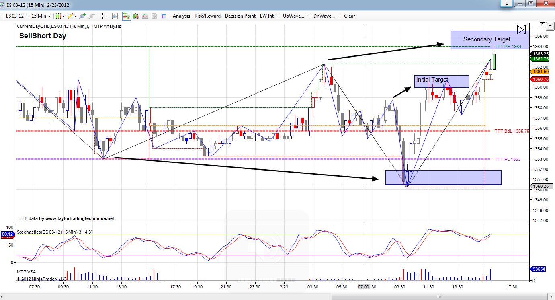Click the Zoom In magnifier icon
This screenshot has width=555, height=300.
(x=83, y=16)
